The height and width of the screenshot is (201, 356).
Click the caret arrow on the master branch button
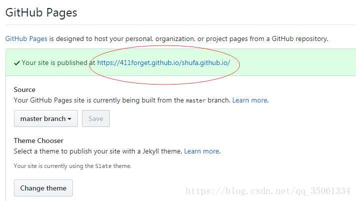[x=69, y=119]
